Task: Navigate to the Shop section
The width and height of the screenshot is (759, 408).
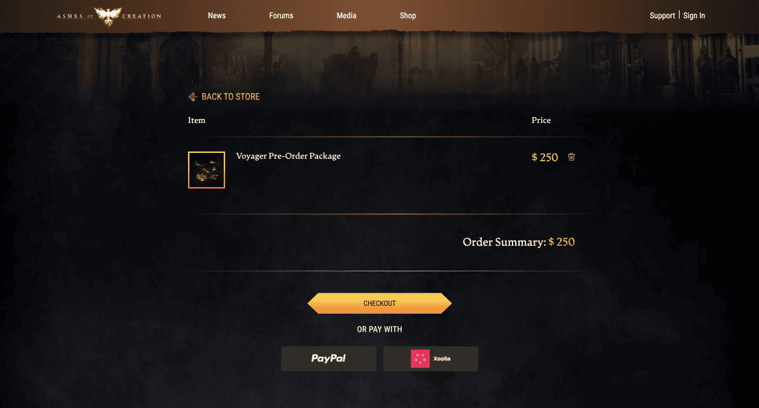Action: click(408, 16)
